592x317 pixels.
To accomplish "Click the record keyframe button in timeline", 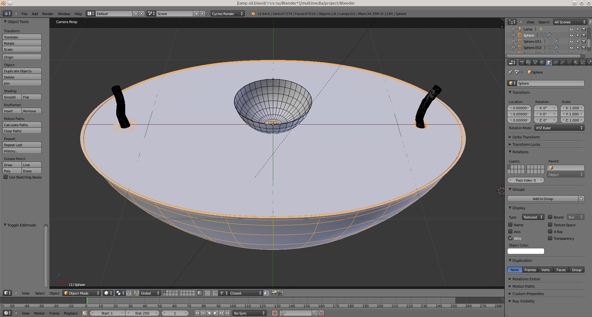I will pos(274,313).
